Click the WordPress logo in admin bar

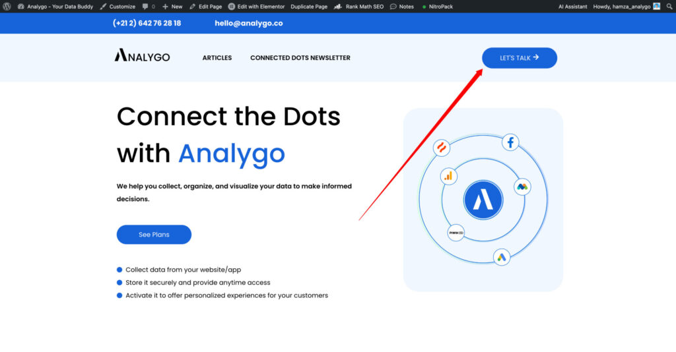(x=7, y=7)
